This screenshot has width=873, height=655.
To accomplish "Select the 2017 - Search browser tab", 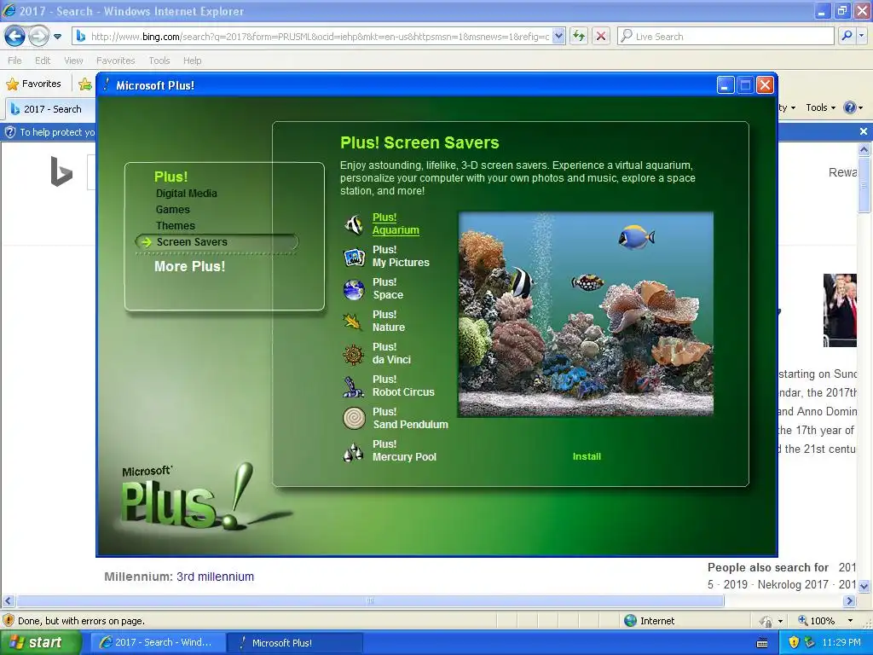I will click(50, 108).
